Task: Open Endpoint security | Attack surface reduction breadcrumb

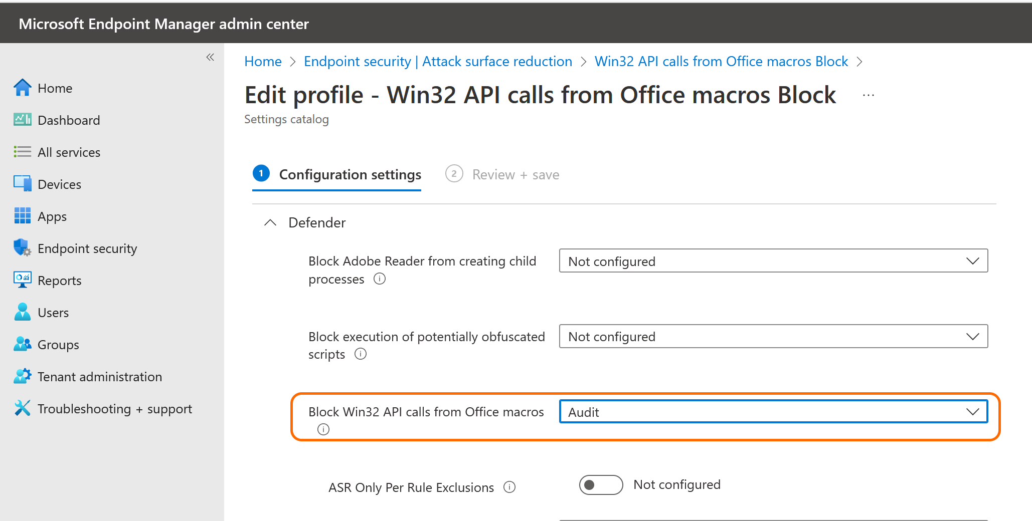Action: (438, 61)
